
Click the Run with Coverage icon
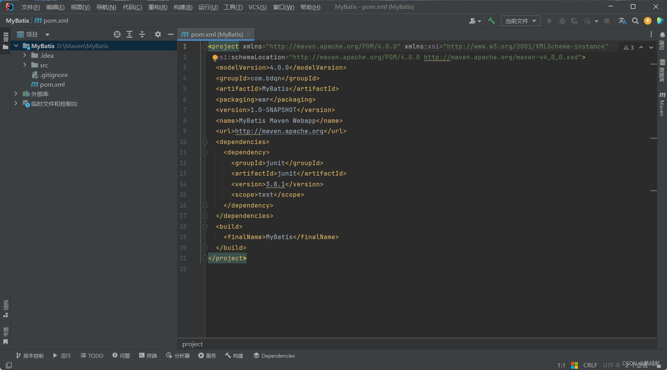575,21
